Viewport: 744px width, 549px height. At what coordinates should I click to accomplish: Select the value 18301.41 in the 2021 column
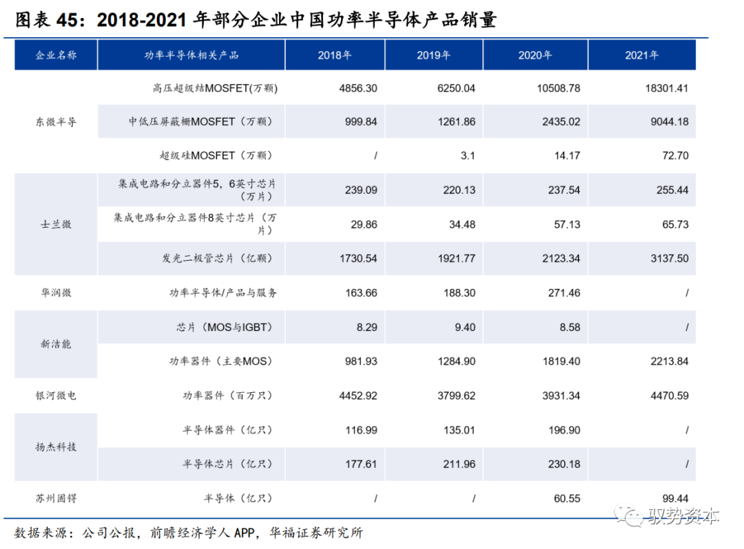tap(663, 88)
